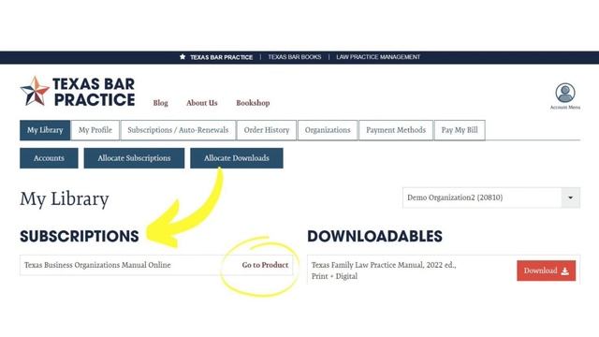Open the Account Menu profile icon
The image size is (599, 337).
[565, 93]
